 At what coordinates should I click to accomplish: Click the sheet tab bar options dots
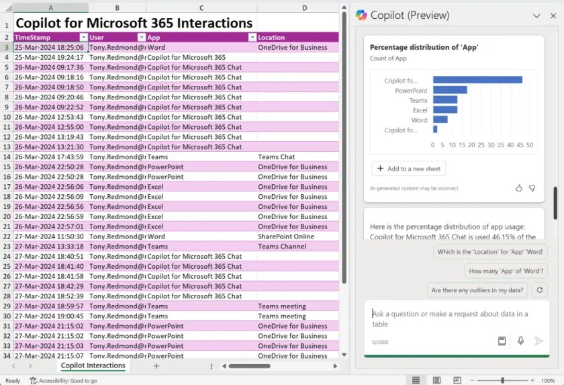coord(211,366)
